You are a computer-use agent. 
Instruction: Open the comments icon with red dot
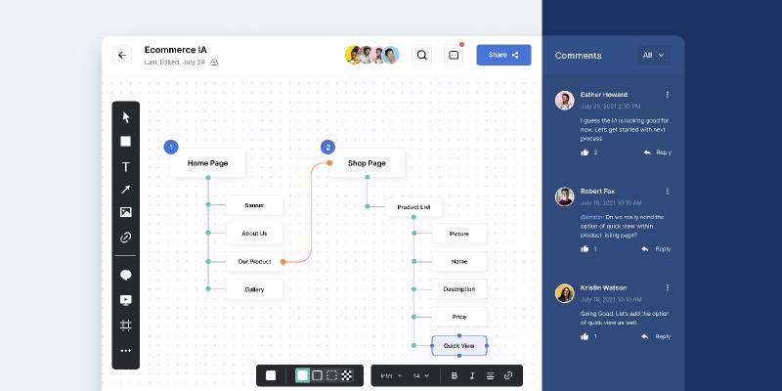pos(454,55)
